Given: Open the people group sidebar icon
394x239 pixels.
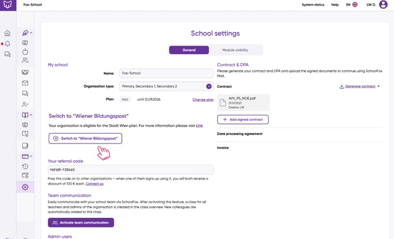Looking at the screenshot, I should click(25, 60).
